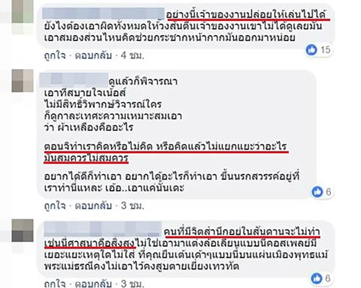Click the blurred name of first commenter
Viewport: 361px width, 288px height.
[103, 13]
